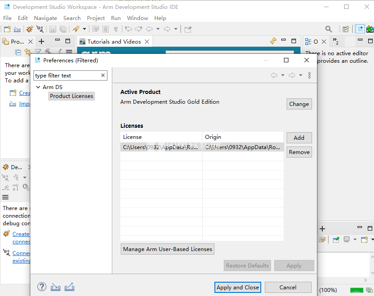Click the Connect with Existing Config toolbar icon
Screen dimensions: 374x296
(40, 29)
